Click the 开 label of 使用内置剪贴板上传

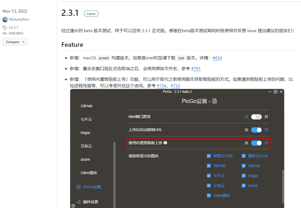click(266, 143)
